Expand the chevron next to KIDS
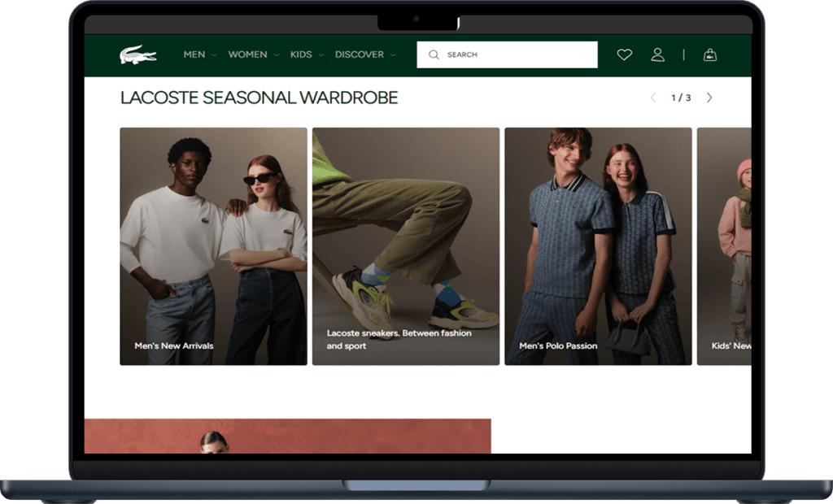Viewport: 833px width, 504px height. [321, 55]
